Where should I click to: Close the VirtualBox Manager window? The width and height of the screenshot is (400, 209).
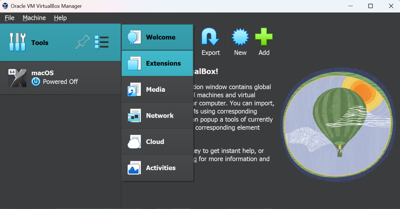391,6
